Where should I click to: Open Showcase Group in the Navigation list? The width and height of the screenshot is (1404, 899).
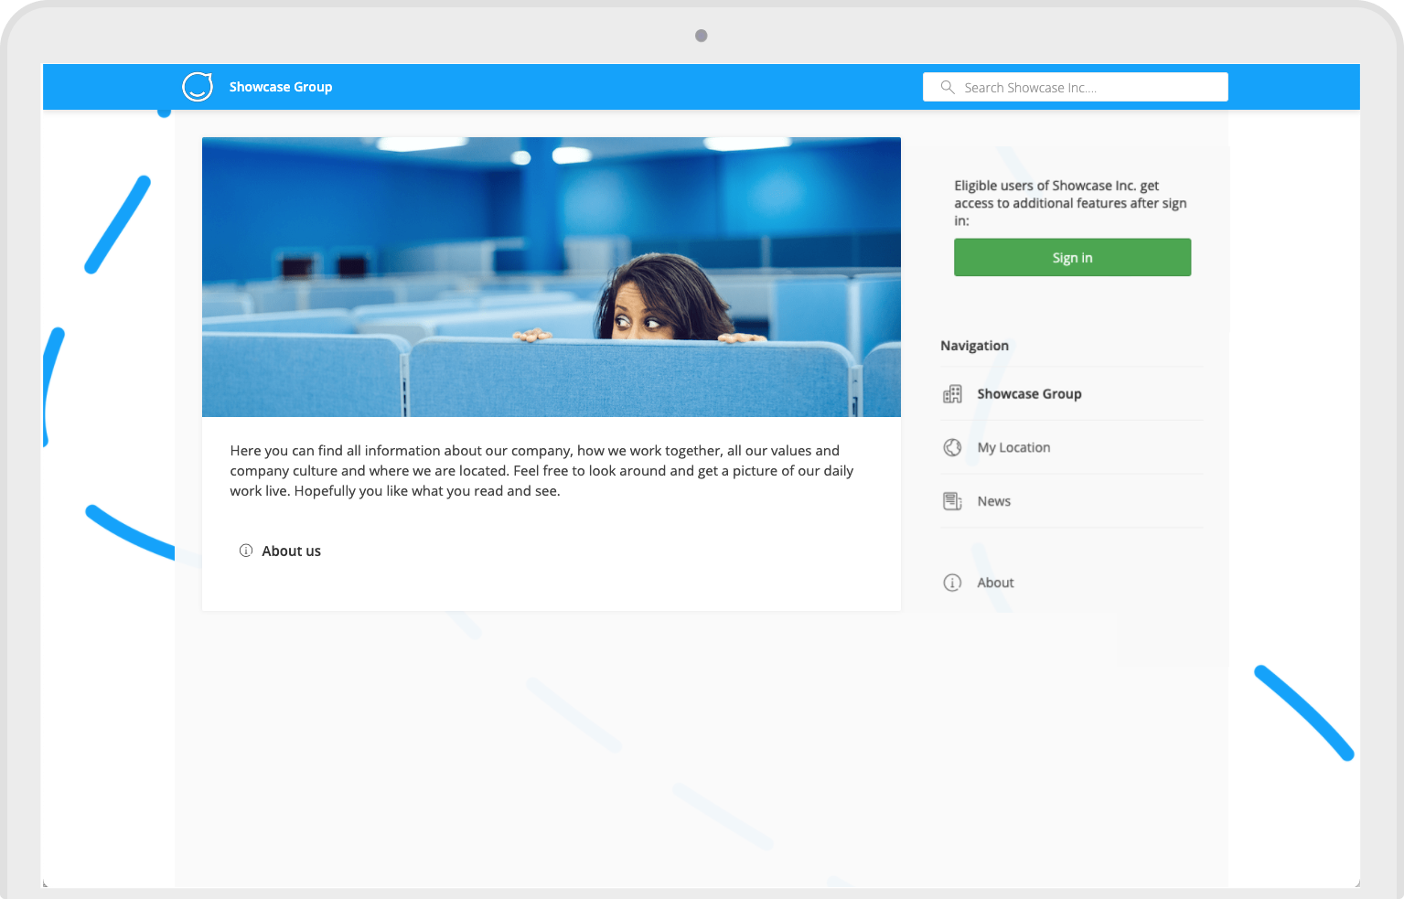(1029, 394)
